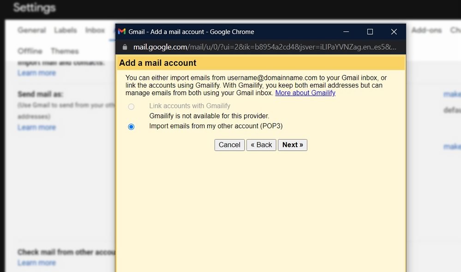Screen dimensions: 461x272
Task: Close the Add a mail account popup window
Action: coord(394,32)
